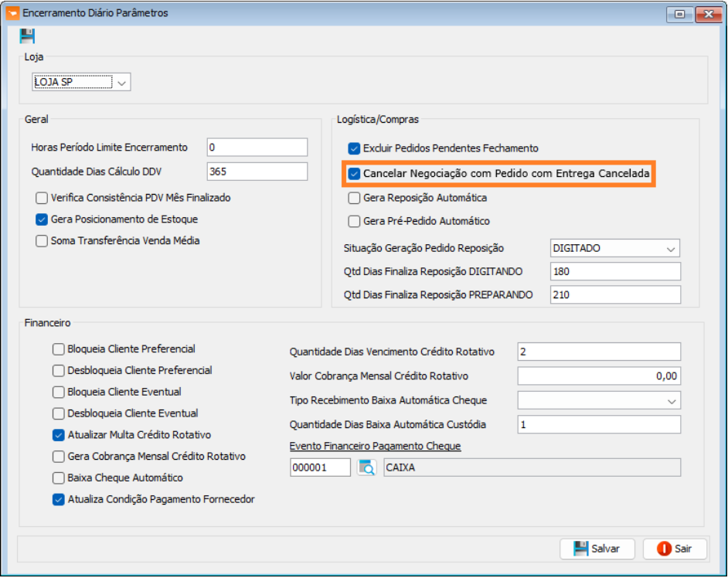This screenshot has width=728, height=578.
Task: Enable Bloqueia Cliente Preferencial option
Action: click(x=59, y=349)
